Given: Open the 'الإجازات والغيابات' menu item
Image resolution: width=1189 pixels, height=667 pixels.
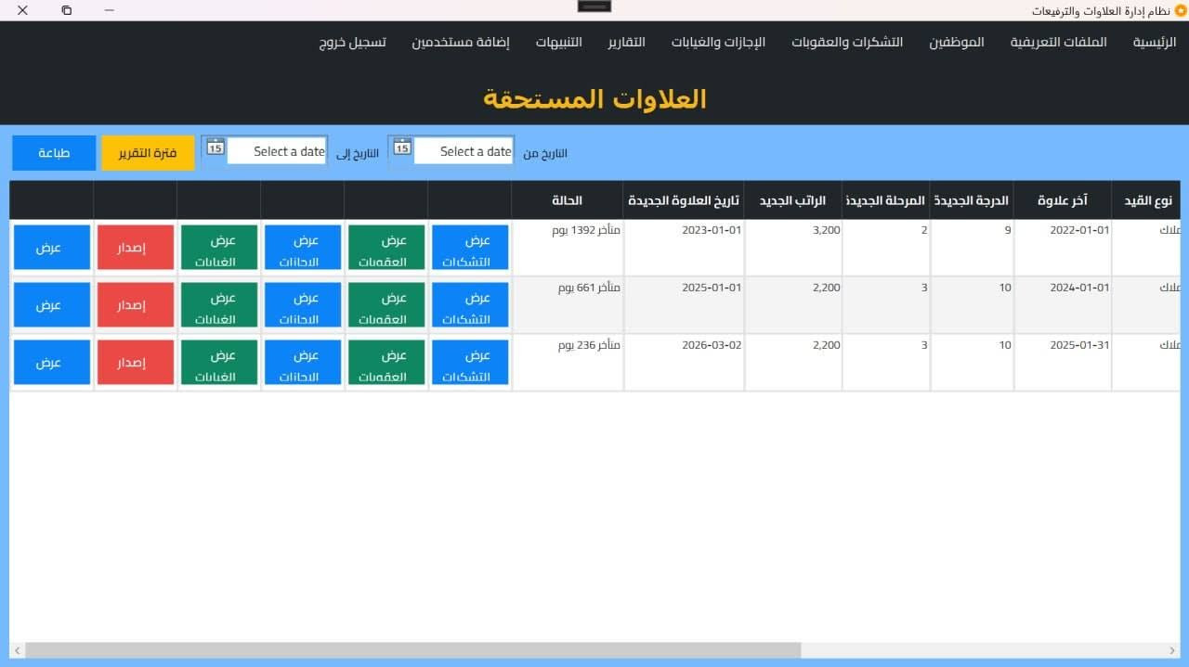Looking at the screenshot, I should [718, 43].
